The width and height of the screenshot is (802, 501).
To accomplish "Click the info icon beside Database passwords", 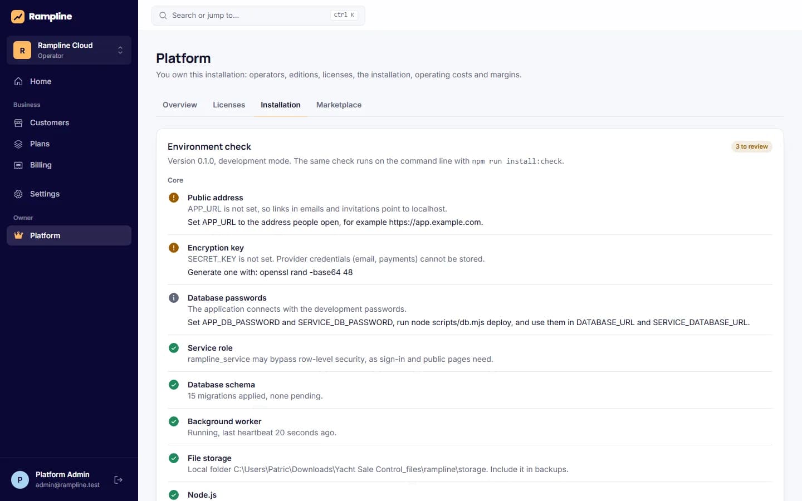I will 174,298.
